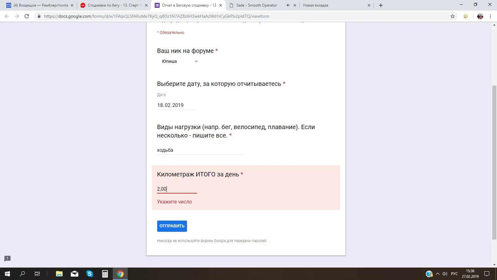Mute the Sade - Smooth Operator tab audio
497x280 pixels.
(x=288, y=5)
